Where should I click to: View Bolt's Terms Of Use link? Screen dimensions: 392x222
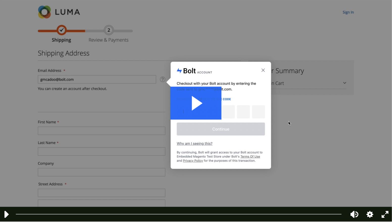[250, 156]
